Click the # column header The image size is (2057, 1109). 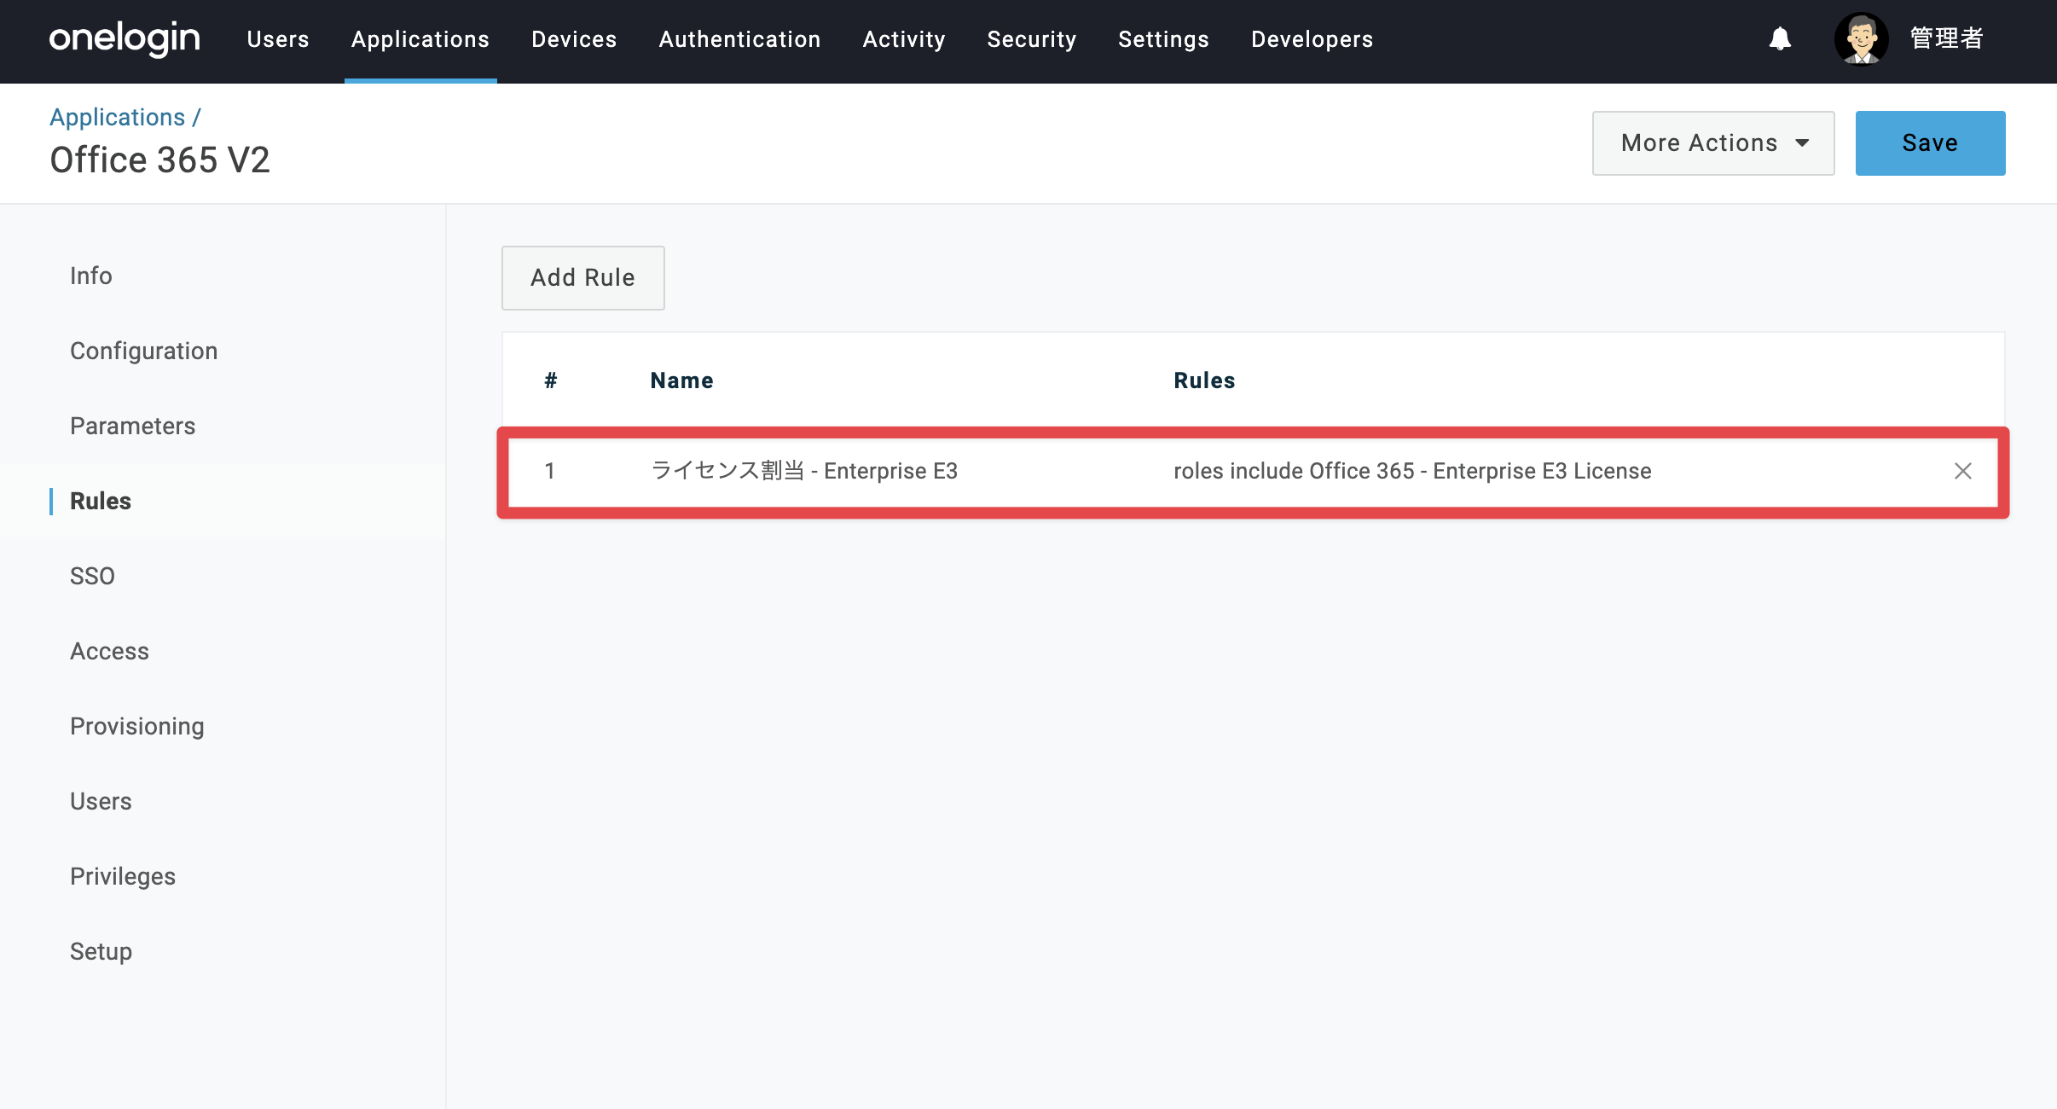click(x=551, y=380)
